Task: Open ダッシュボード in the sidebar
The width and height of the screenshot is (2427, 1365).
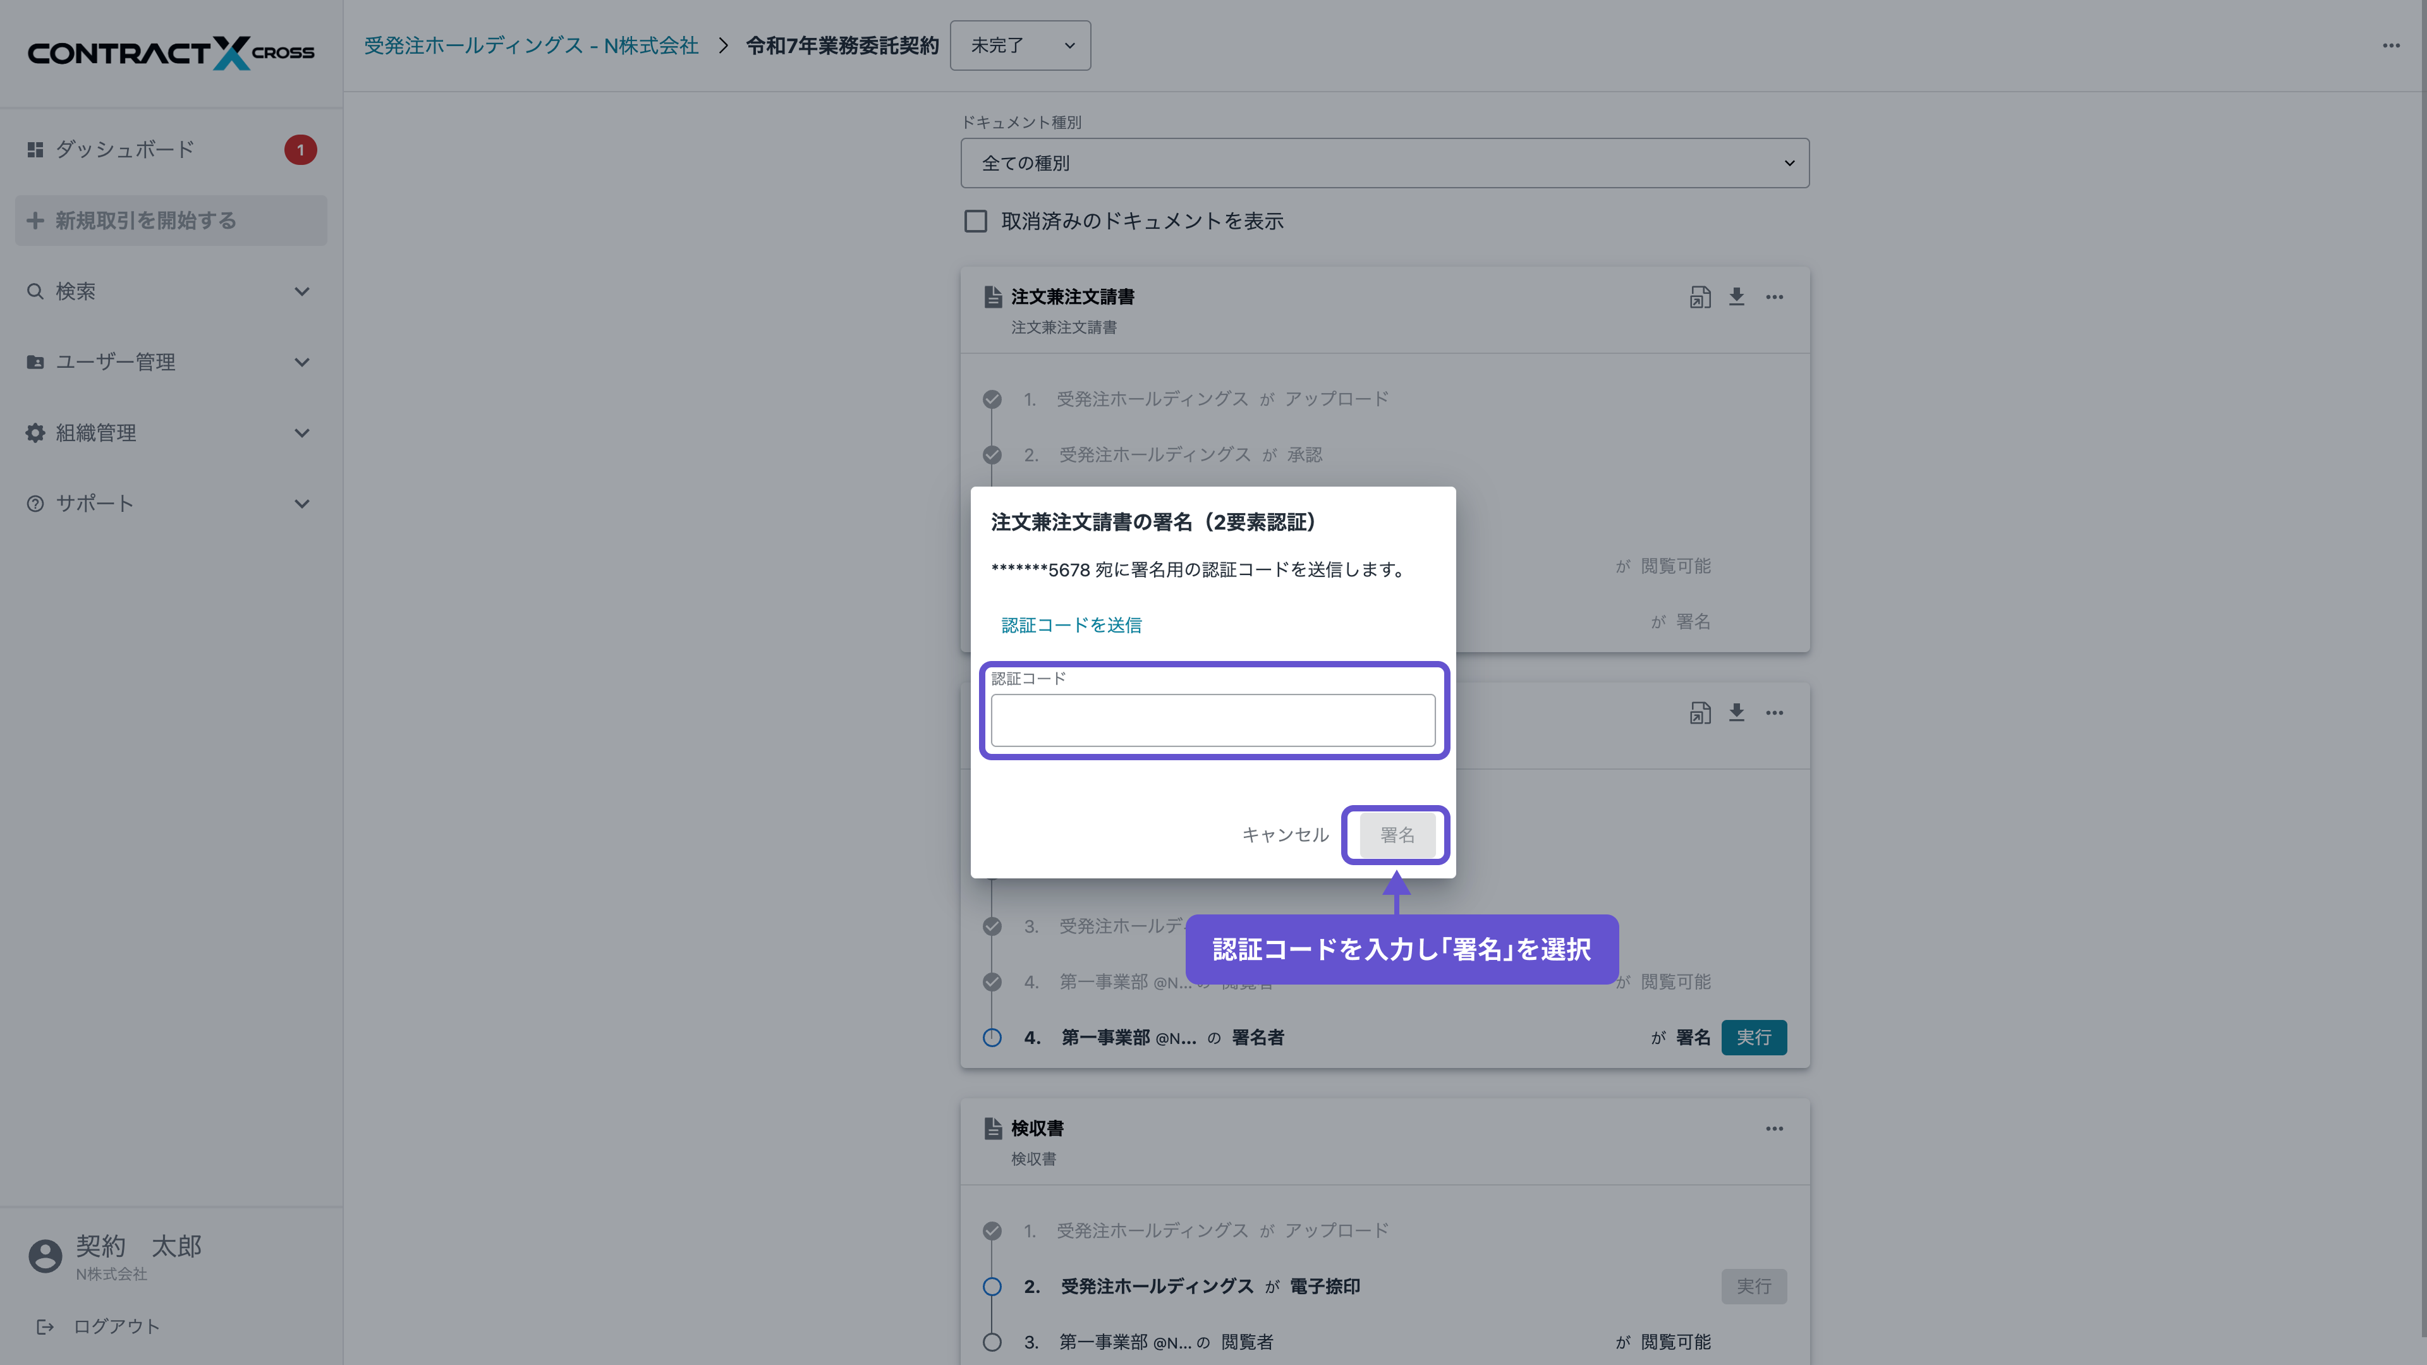Action: [x=125, y=150]
